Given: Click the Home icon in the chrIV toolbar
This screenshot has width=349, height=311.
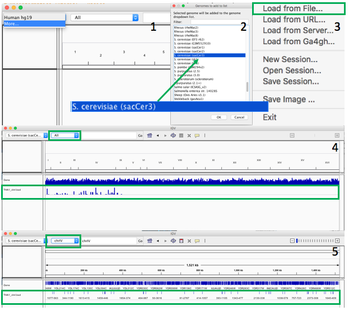Looking at the screenshot, I should coord(150,241).
